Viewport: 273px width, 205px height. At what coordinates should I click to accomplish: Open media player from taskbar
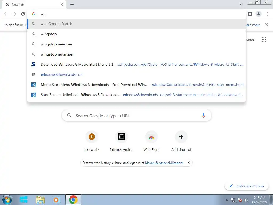pos(57,200)
